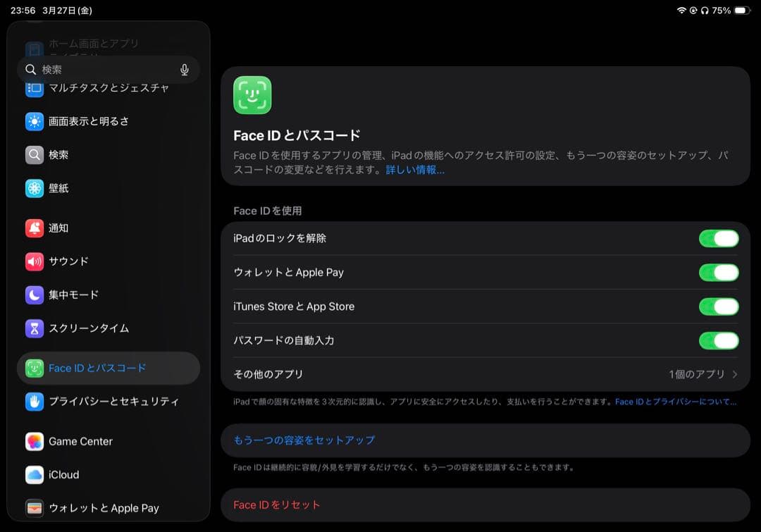Click the 詳しい情報... link
Screen dimensions: 761x532
[415, 170]
